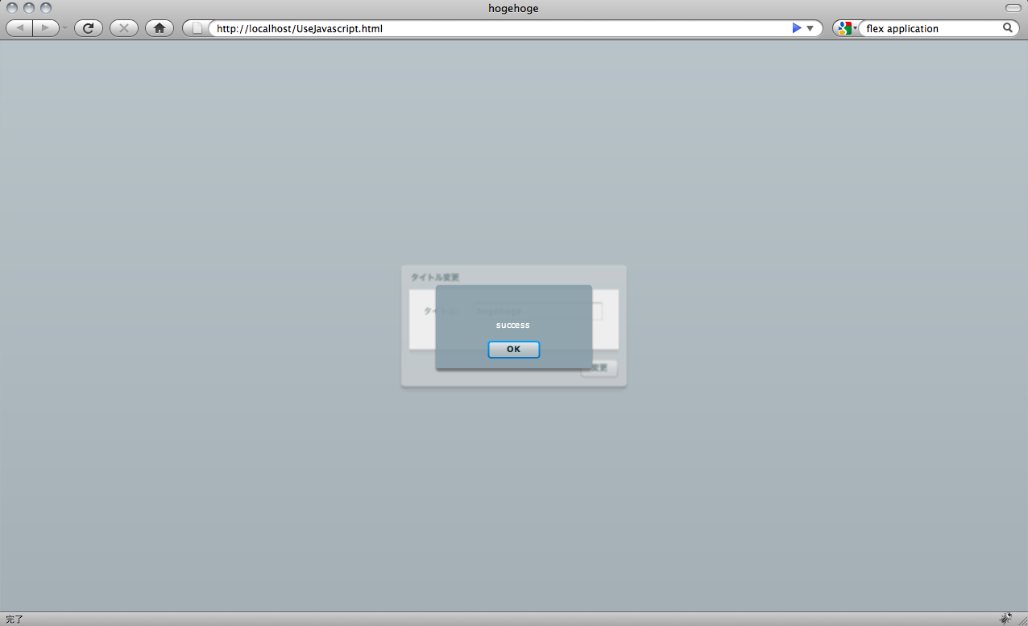Screen dimensions: 1028x626
Task: Expand the back/forward history dropdown arrow
Action: coord(64,28)
